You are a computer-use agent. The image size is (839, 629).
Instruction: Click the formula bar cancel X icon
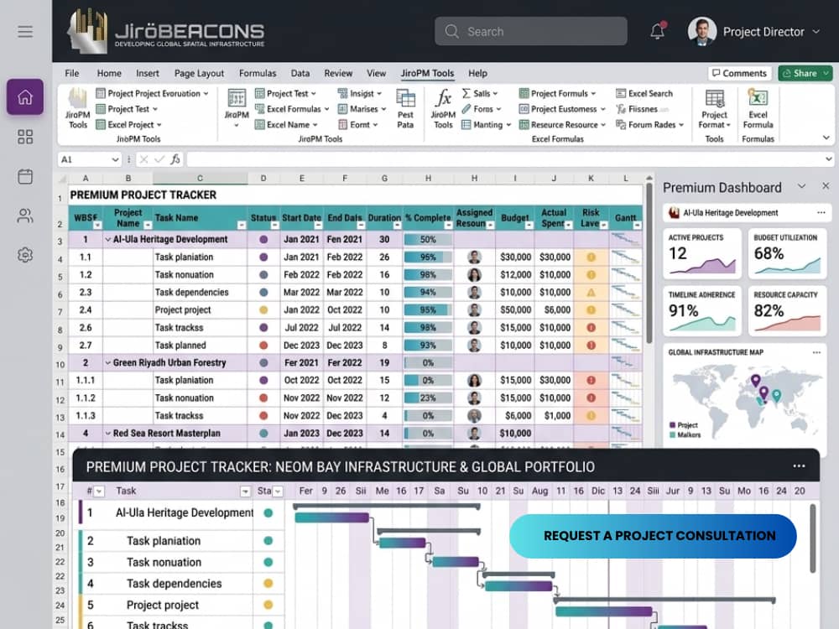point(143,159)
